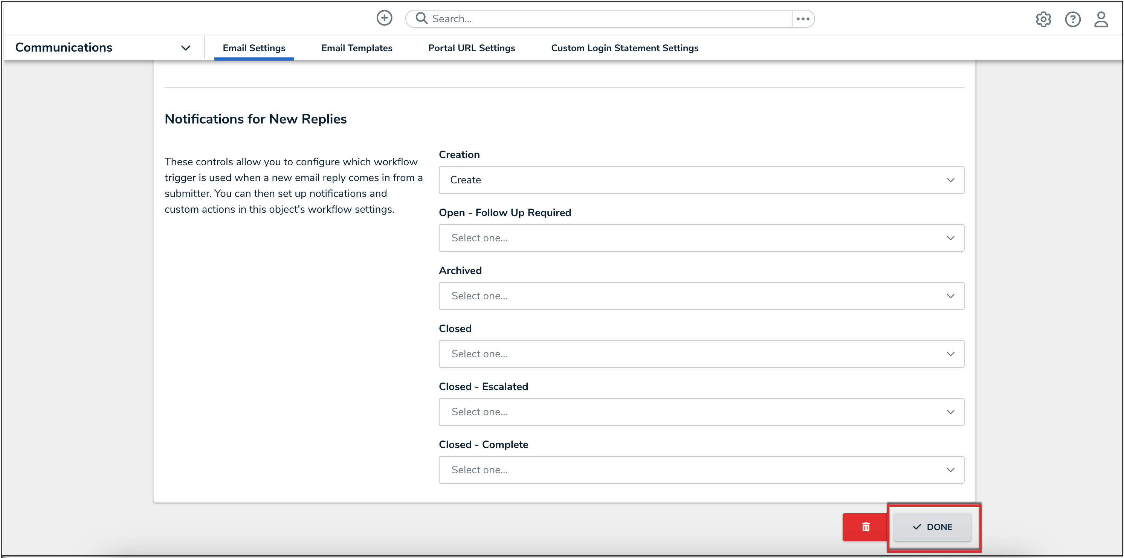Viewport: 1124px width, 558px height.
Task: Open the search options ellipsis menu
Action: [803, 19]
